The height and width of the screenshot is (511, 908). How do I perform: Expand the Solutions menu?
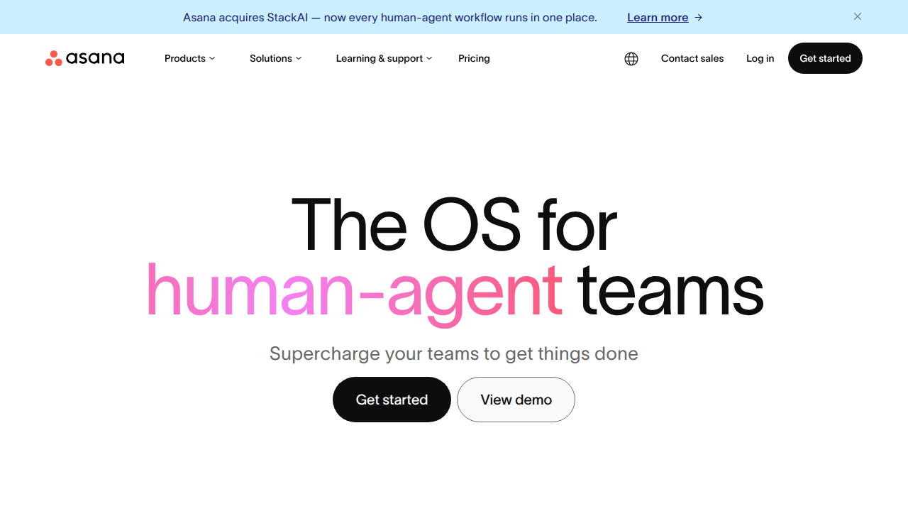(x=275, y=58)
